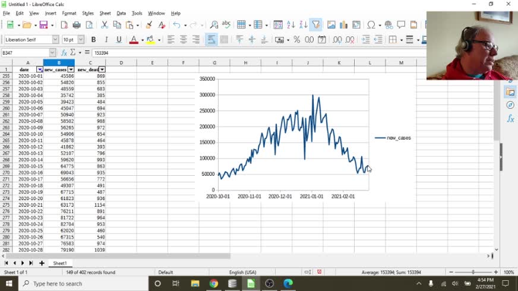Open the Print icon in toolbar
The height and width of the screenshot is (291, 518).
pos(77,25)
